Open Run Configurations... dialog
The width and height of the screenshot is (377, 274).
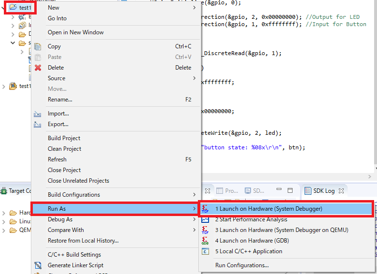click(x=242, y=265)
